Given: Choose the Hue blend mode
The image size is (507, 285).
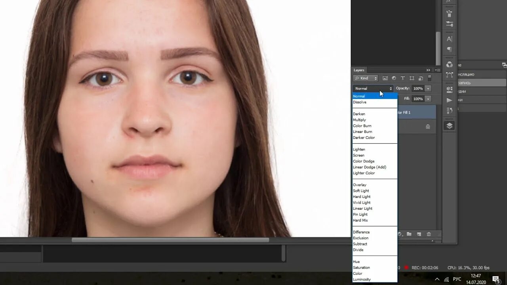Looking at the screenshot, I should (x=375, y=262).
